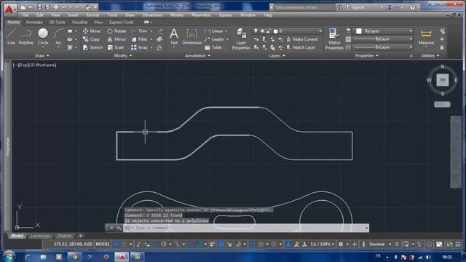Select the Linear dimension tool
Viewport: 466px width, 262px height.
[214, 31]
